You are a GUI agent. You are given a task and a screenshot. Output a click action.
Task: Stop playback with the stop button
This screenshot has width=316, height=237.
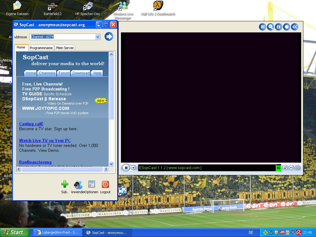126,168
